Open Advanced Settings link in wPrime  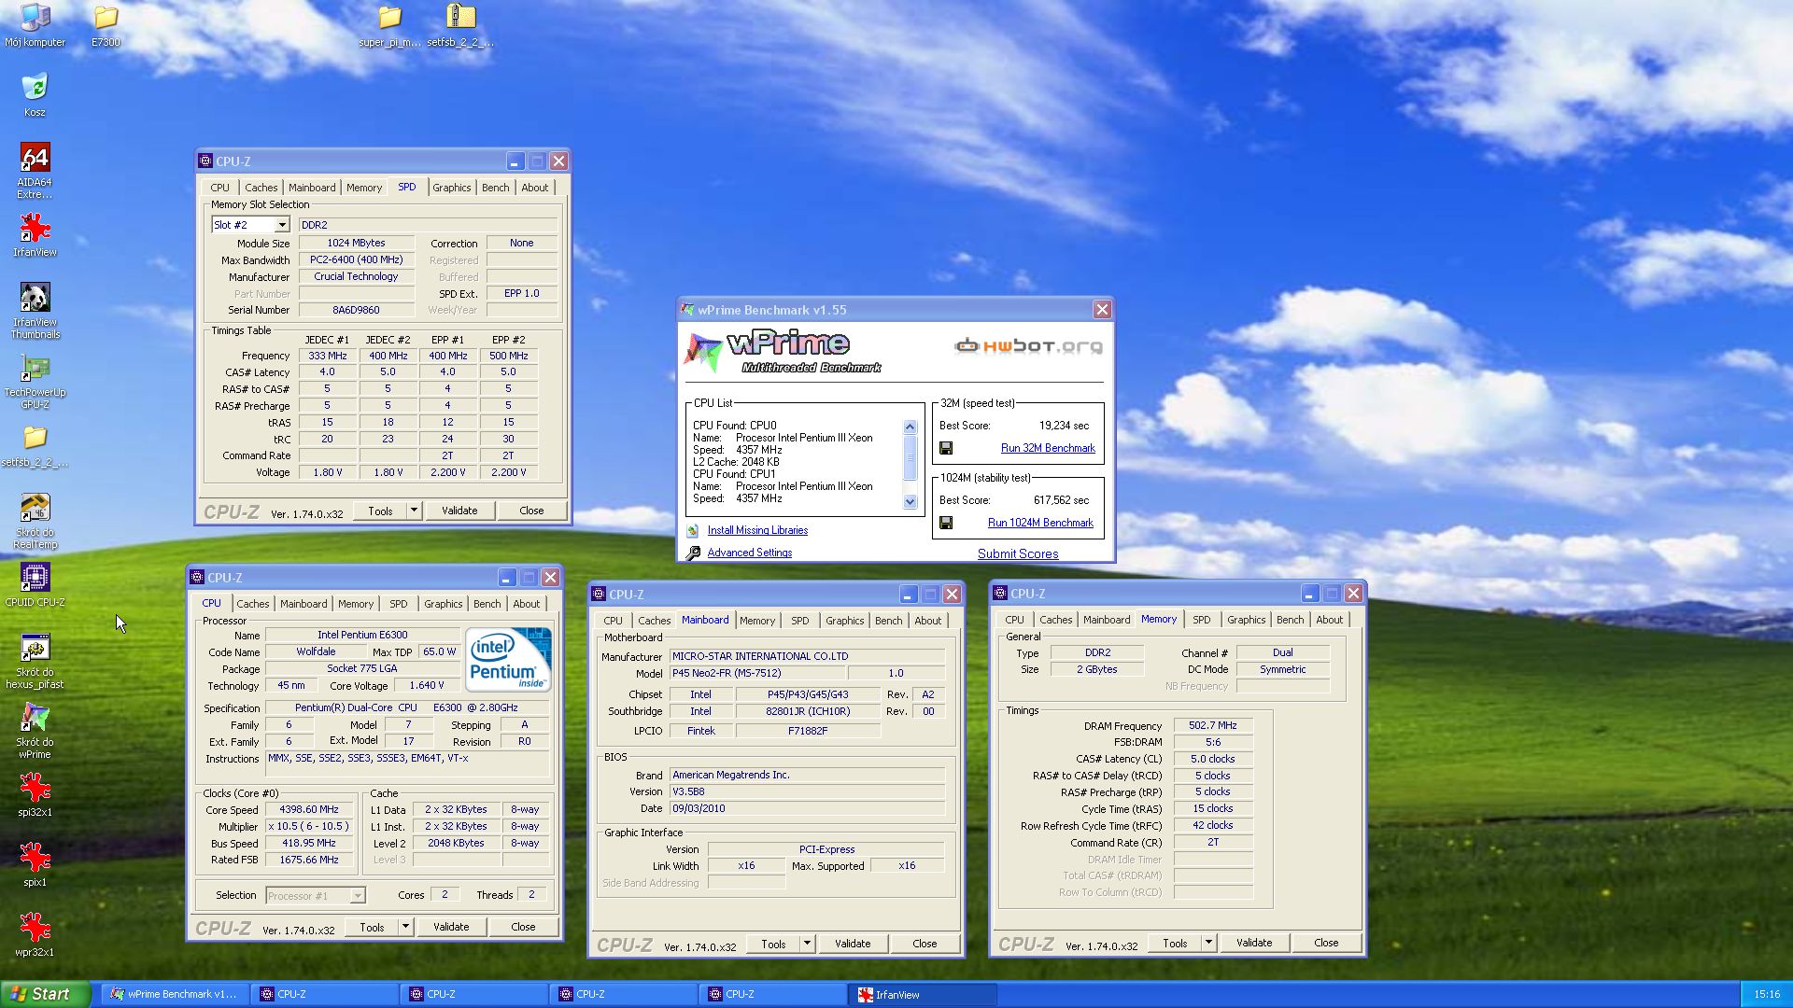coord(749,553)
